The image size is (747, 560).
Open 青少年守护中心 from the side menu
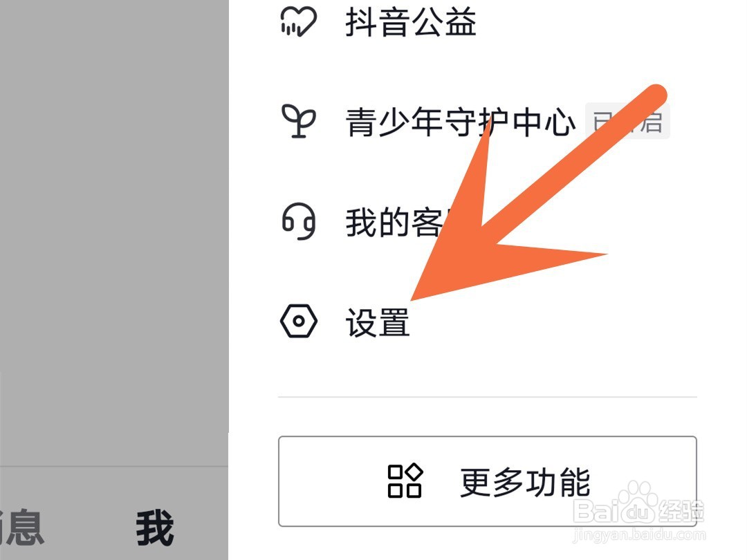pyautogui.click(x=460, y=122)
